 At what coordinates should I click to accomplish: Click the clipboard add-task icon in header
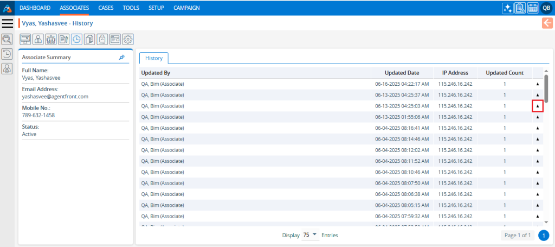tap(520, 8)
